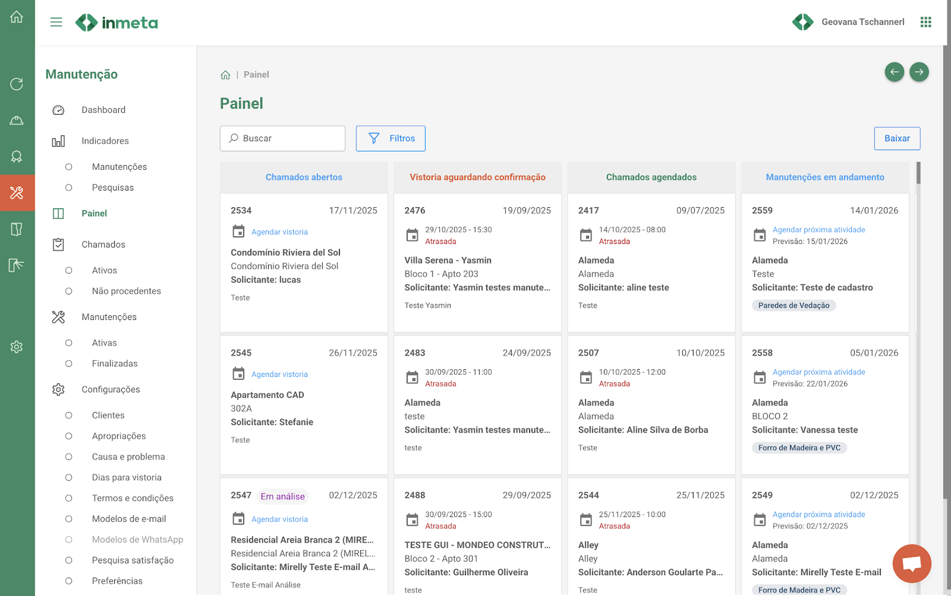Open the chat support bubble
The width and height of the screenshot is (951, 596).
(x=912, y=563)
